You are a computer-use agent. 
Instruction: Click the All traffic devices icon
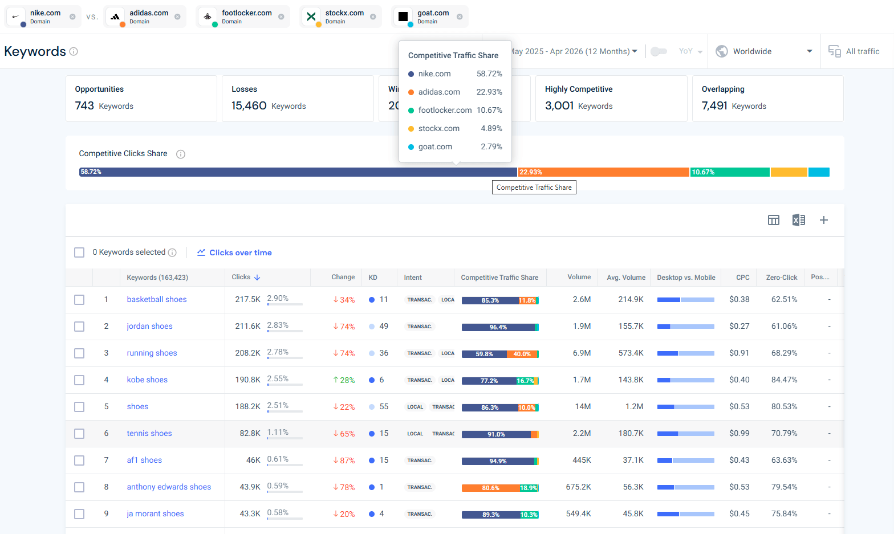(x=835, y=51)
